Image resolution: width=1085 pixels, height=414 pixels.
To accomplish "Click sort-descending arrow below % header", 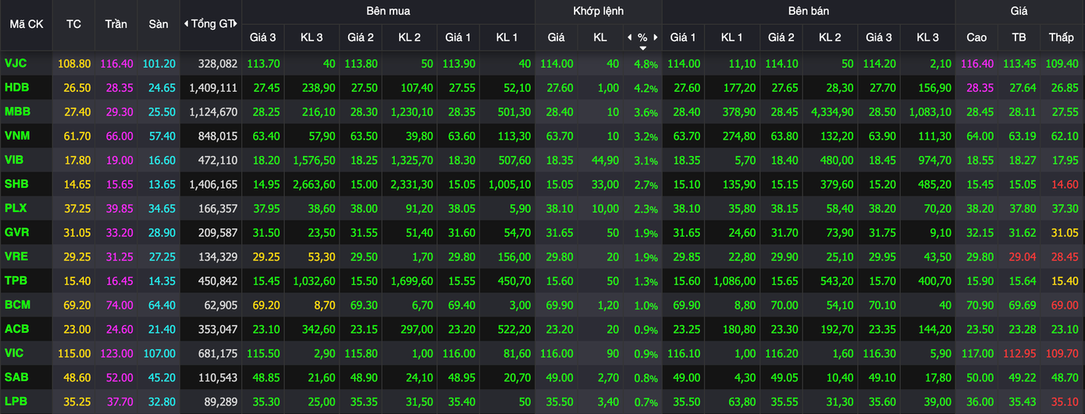I will 642,48.
